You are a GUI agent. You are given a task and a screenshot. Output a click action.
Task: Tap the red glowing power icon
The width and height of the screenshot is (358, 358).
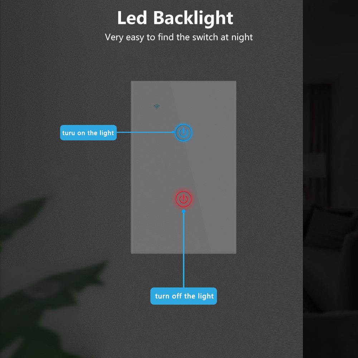(184, 199)
